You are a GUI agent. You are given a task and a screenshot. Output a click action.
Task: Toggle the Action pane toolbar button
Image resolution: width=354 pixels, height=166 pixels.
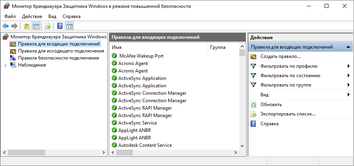tap(70, 26)
